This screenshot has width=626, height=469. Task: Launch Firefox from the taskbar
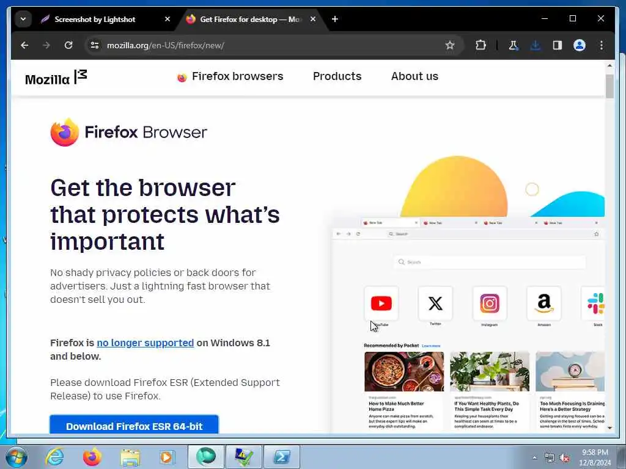click(92, 457)
